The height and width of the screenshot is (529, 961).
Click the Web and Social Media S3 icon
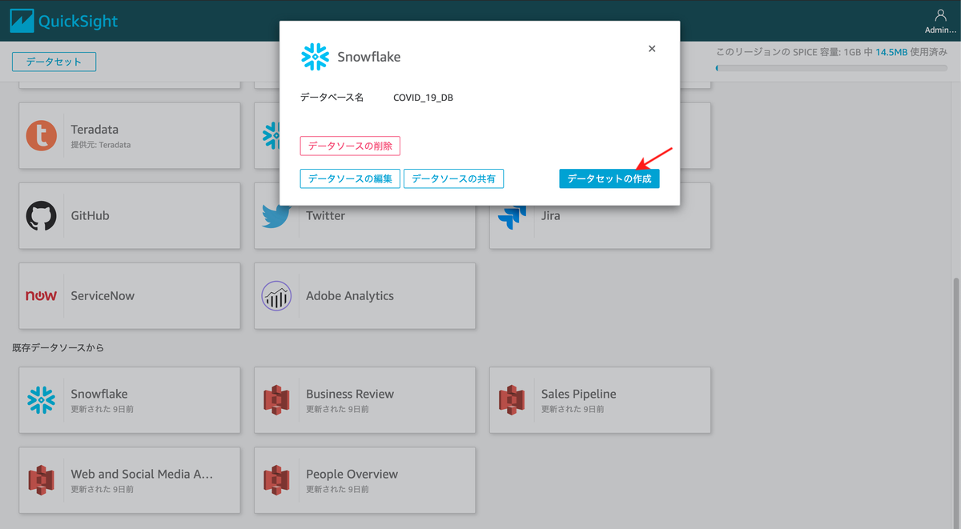point(42,480)
